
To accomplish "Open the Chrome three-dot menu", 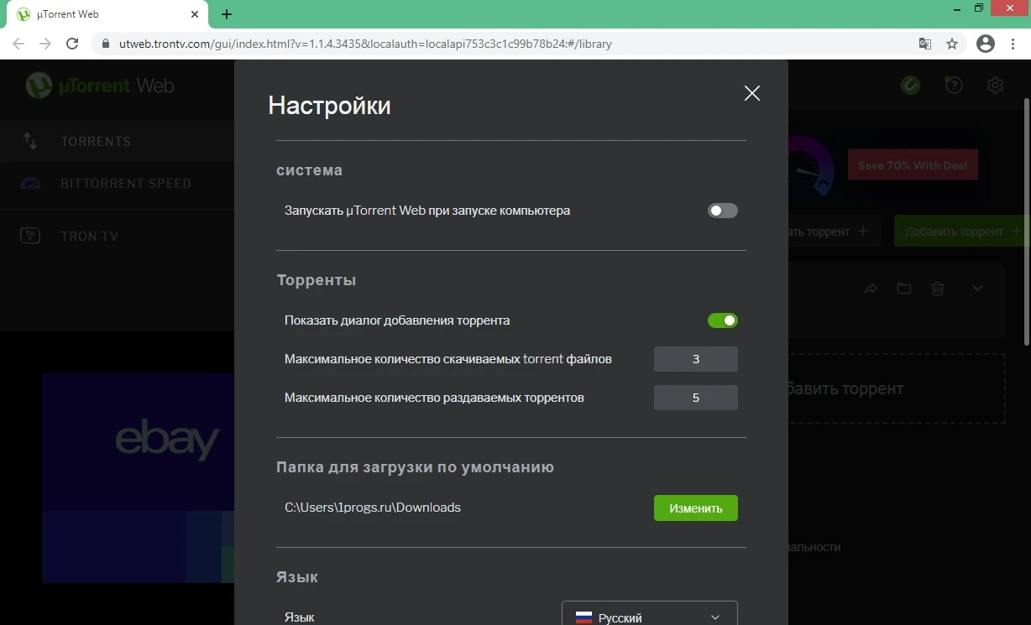I will (1014, 44).
